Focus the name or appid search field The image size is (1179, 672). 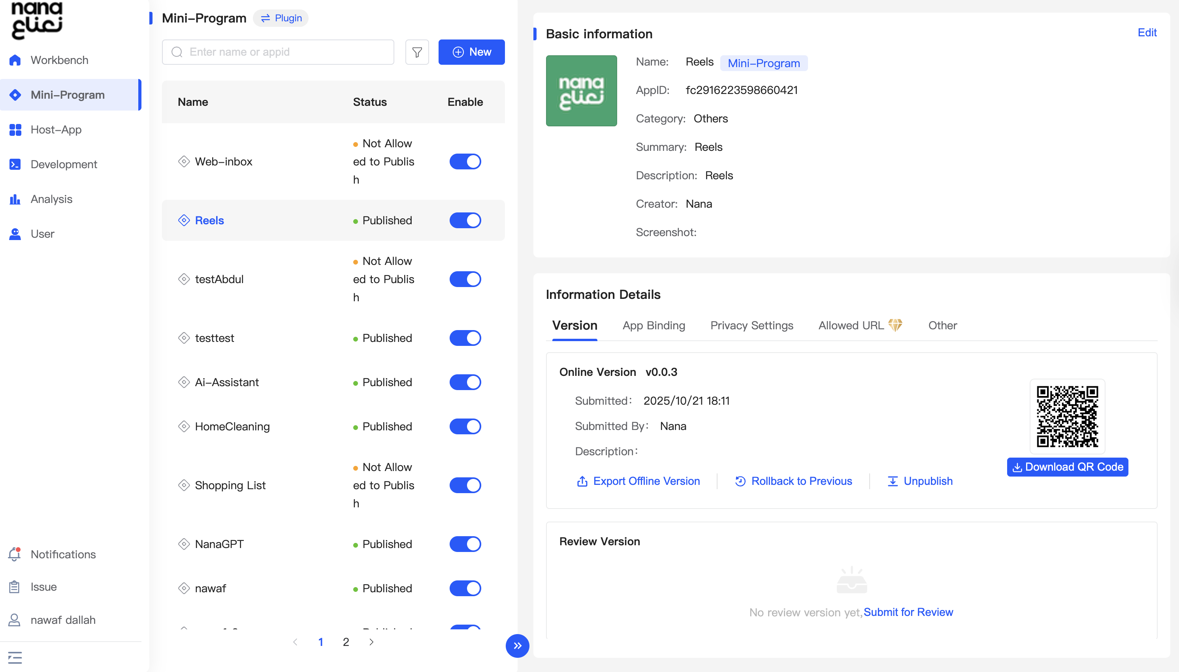point(279,52)
